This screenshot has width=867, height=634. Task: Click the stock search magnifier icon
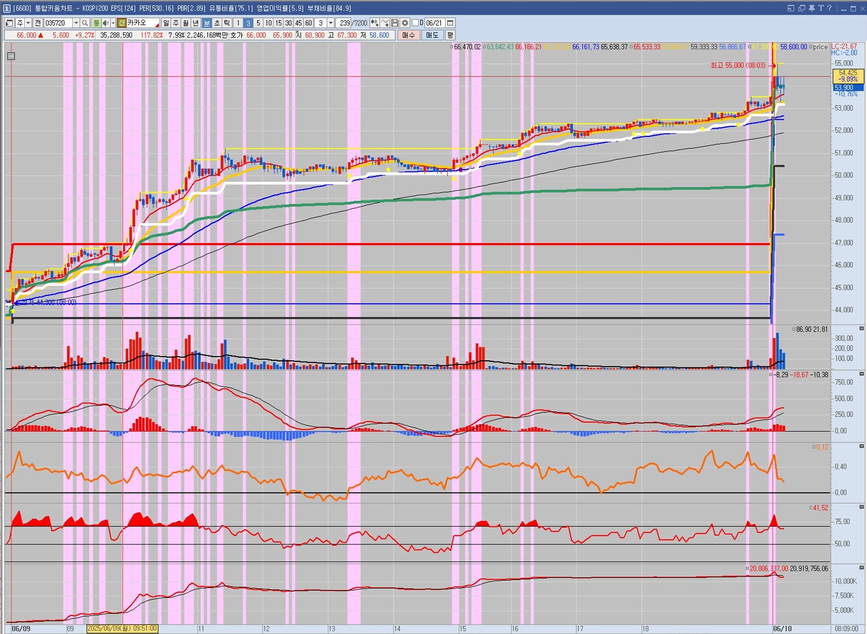click(85, 23)
